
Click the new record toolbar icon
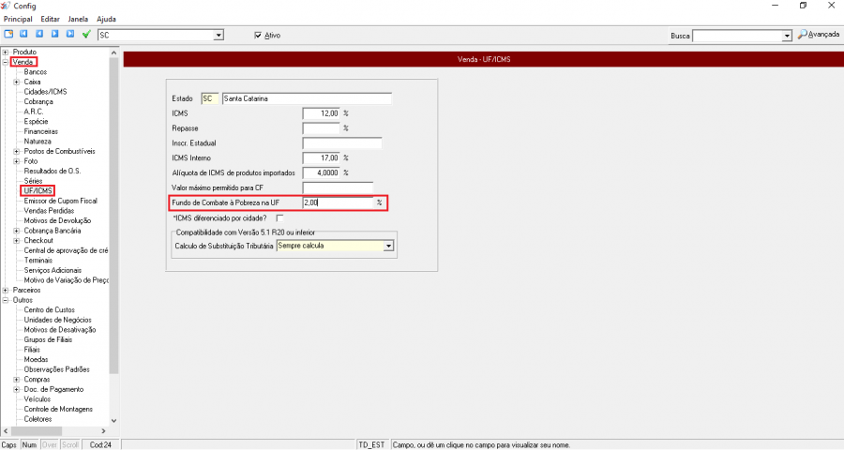[8, 35]
